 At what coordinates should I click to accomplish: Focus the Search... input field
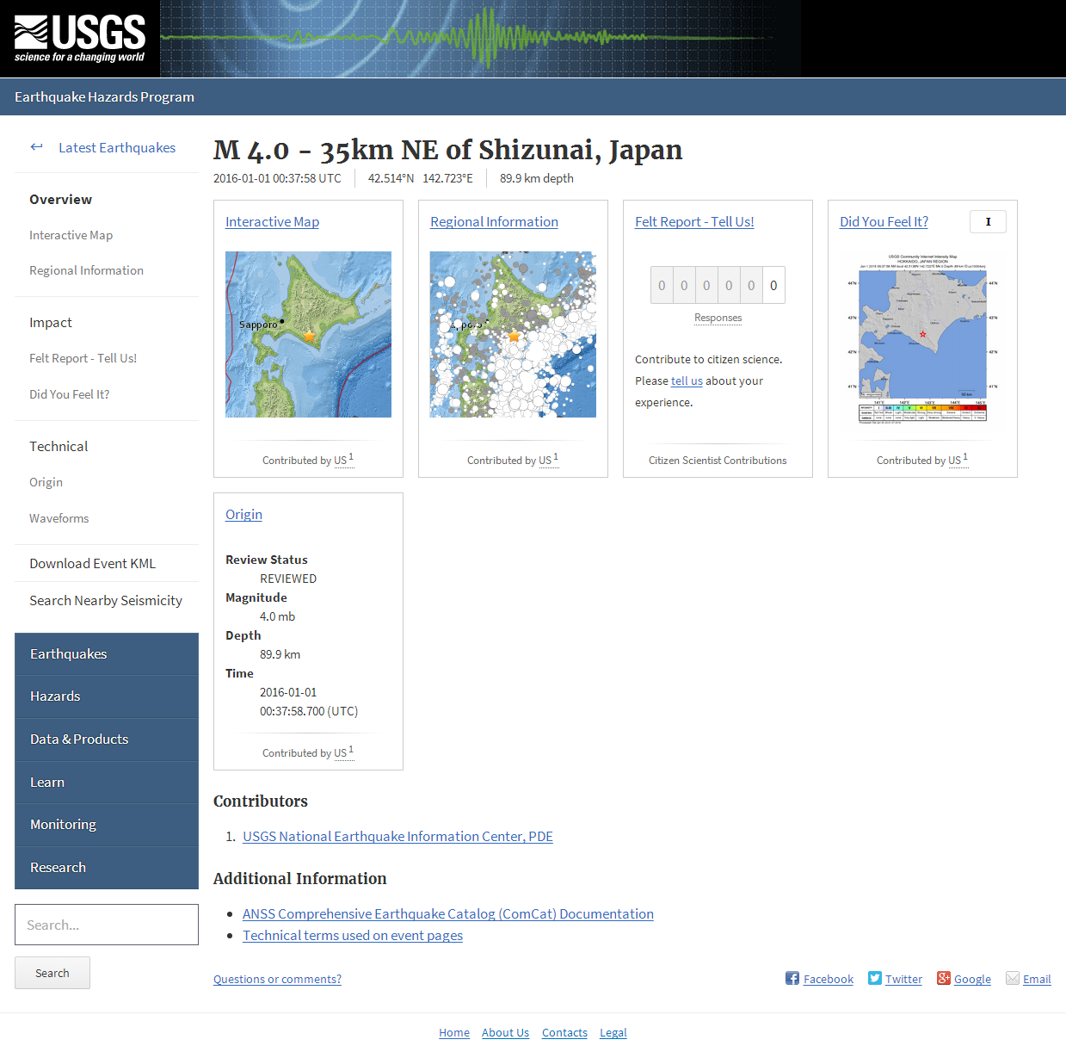(107, 925)
